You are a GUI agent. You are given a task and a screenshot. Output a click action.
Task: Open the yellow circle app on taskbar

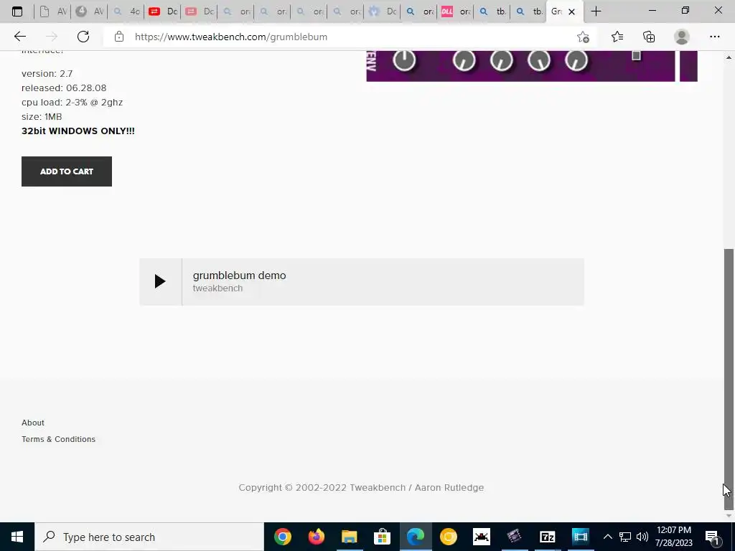(x=448, y=537)
